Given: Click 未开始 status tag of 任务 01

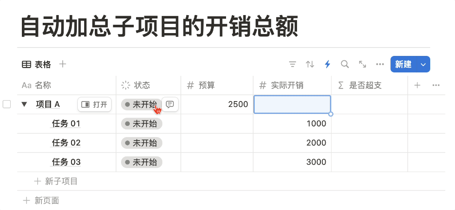Looking at the screenshot, I should 141,124.
